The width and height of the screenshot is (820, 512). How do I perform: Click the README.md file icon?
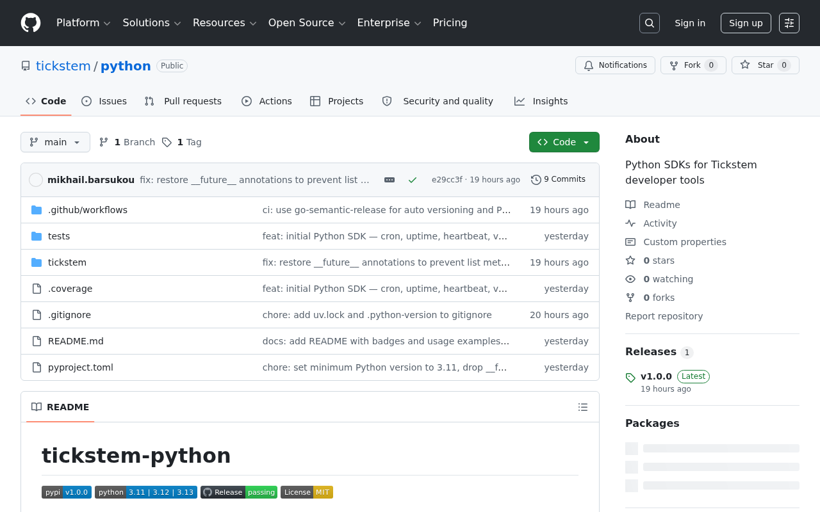(37, 341)
